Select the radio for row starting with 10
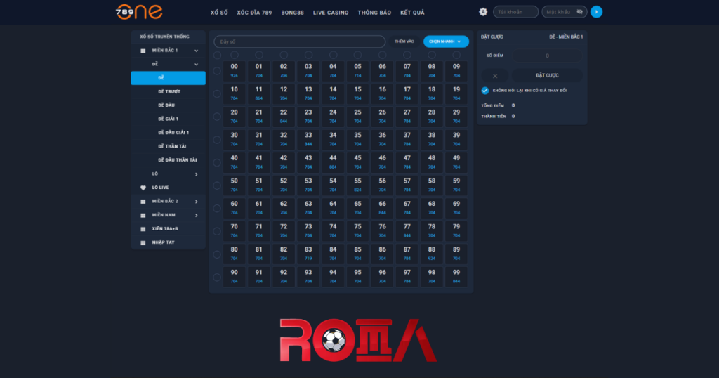Viewport: 719px width, 378px height. [x=217, y=94]
